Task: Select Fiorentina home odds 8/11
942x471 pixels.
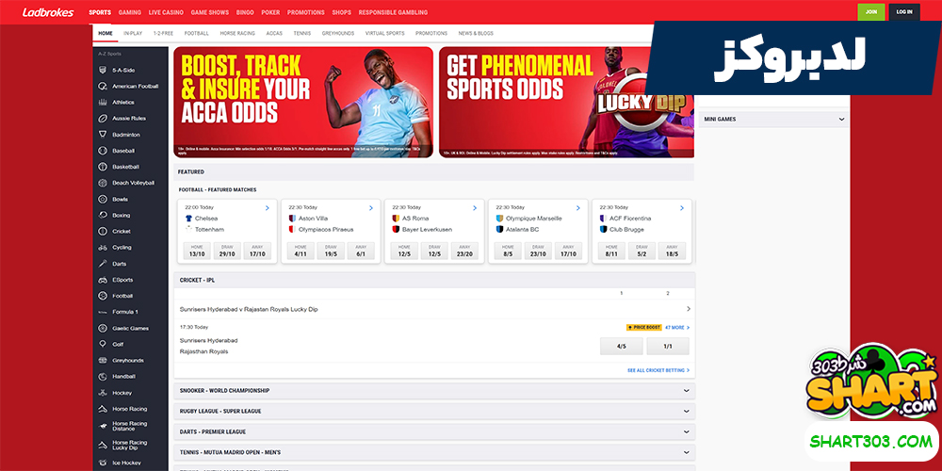Action: click(x=611, y=251)
